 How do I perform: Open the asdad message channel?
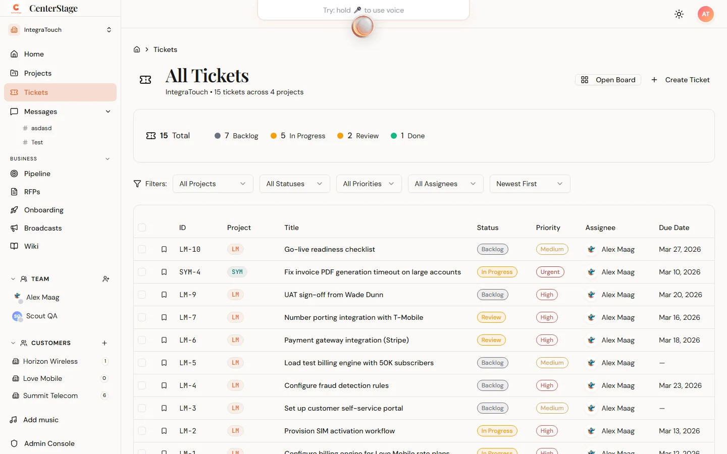40,128
